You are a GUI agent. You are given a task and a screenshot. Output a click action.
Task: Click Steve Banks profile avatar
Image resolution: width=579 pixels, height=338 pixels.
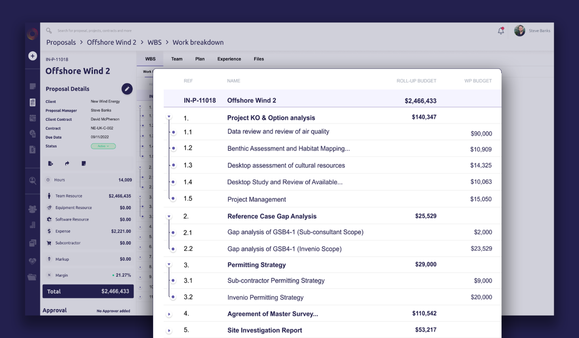click(520, 31)
